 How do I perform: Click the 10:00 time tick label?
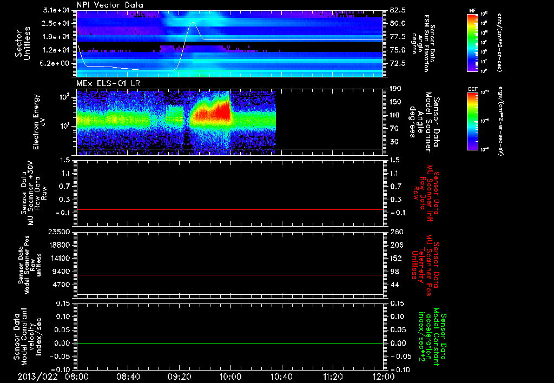coord(230,377)
